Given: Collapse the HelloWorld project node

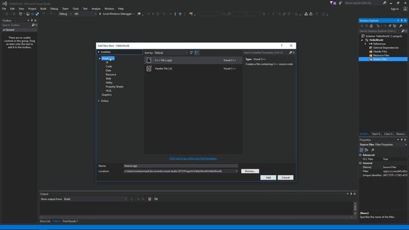Looking at the screenshot, I should coord(362,40).
